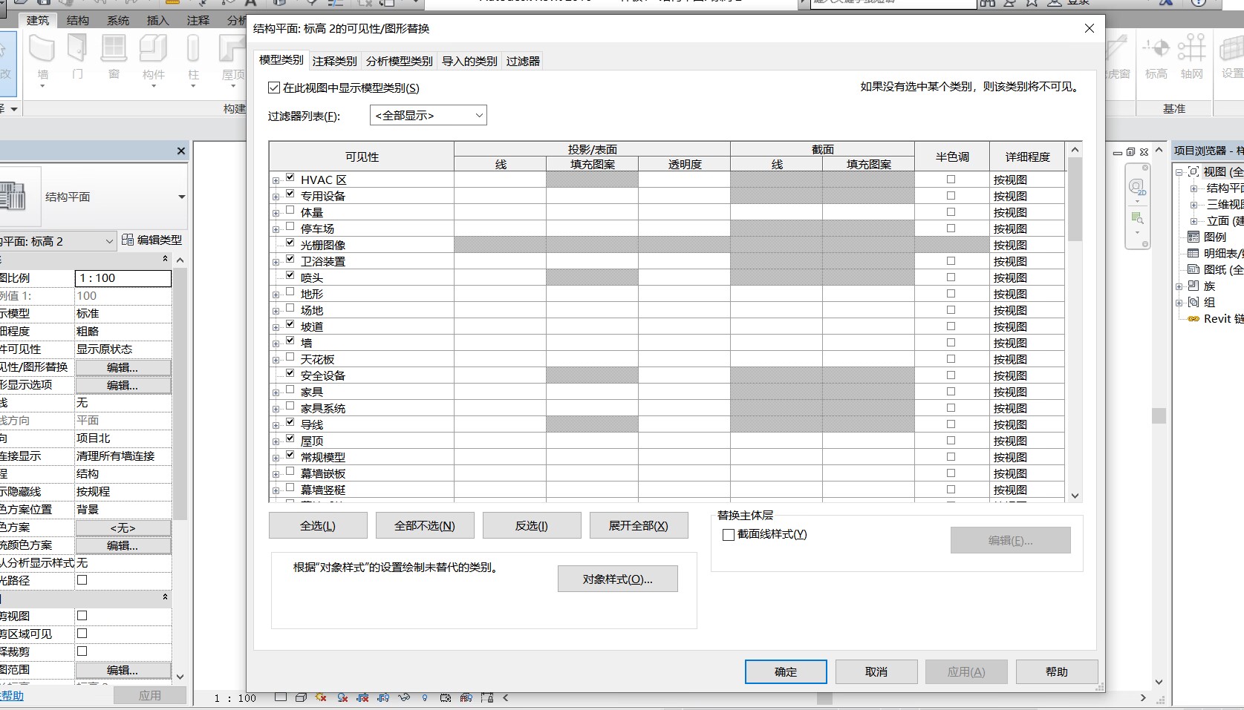Viewport: 1244px width, 710px height.
Task: Check the 体量 category visibility checkbox
Action: point(290,211)
